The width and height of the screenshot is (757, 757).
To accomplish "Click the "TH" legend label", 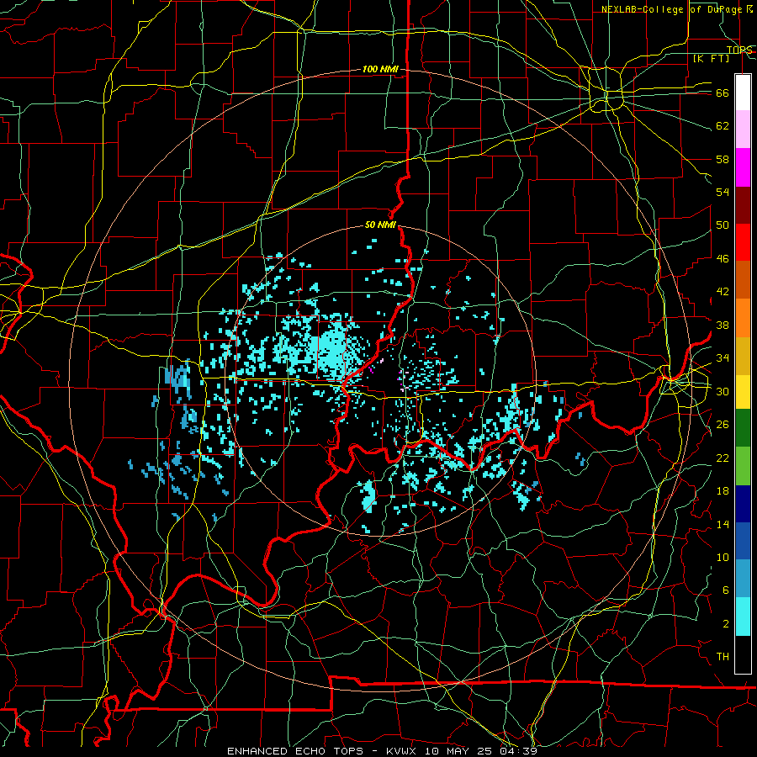I will (x=723, y=657).
